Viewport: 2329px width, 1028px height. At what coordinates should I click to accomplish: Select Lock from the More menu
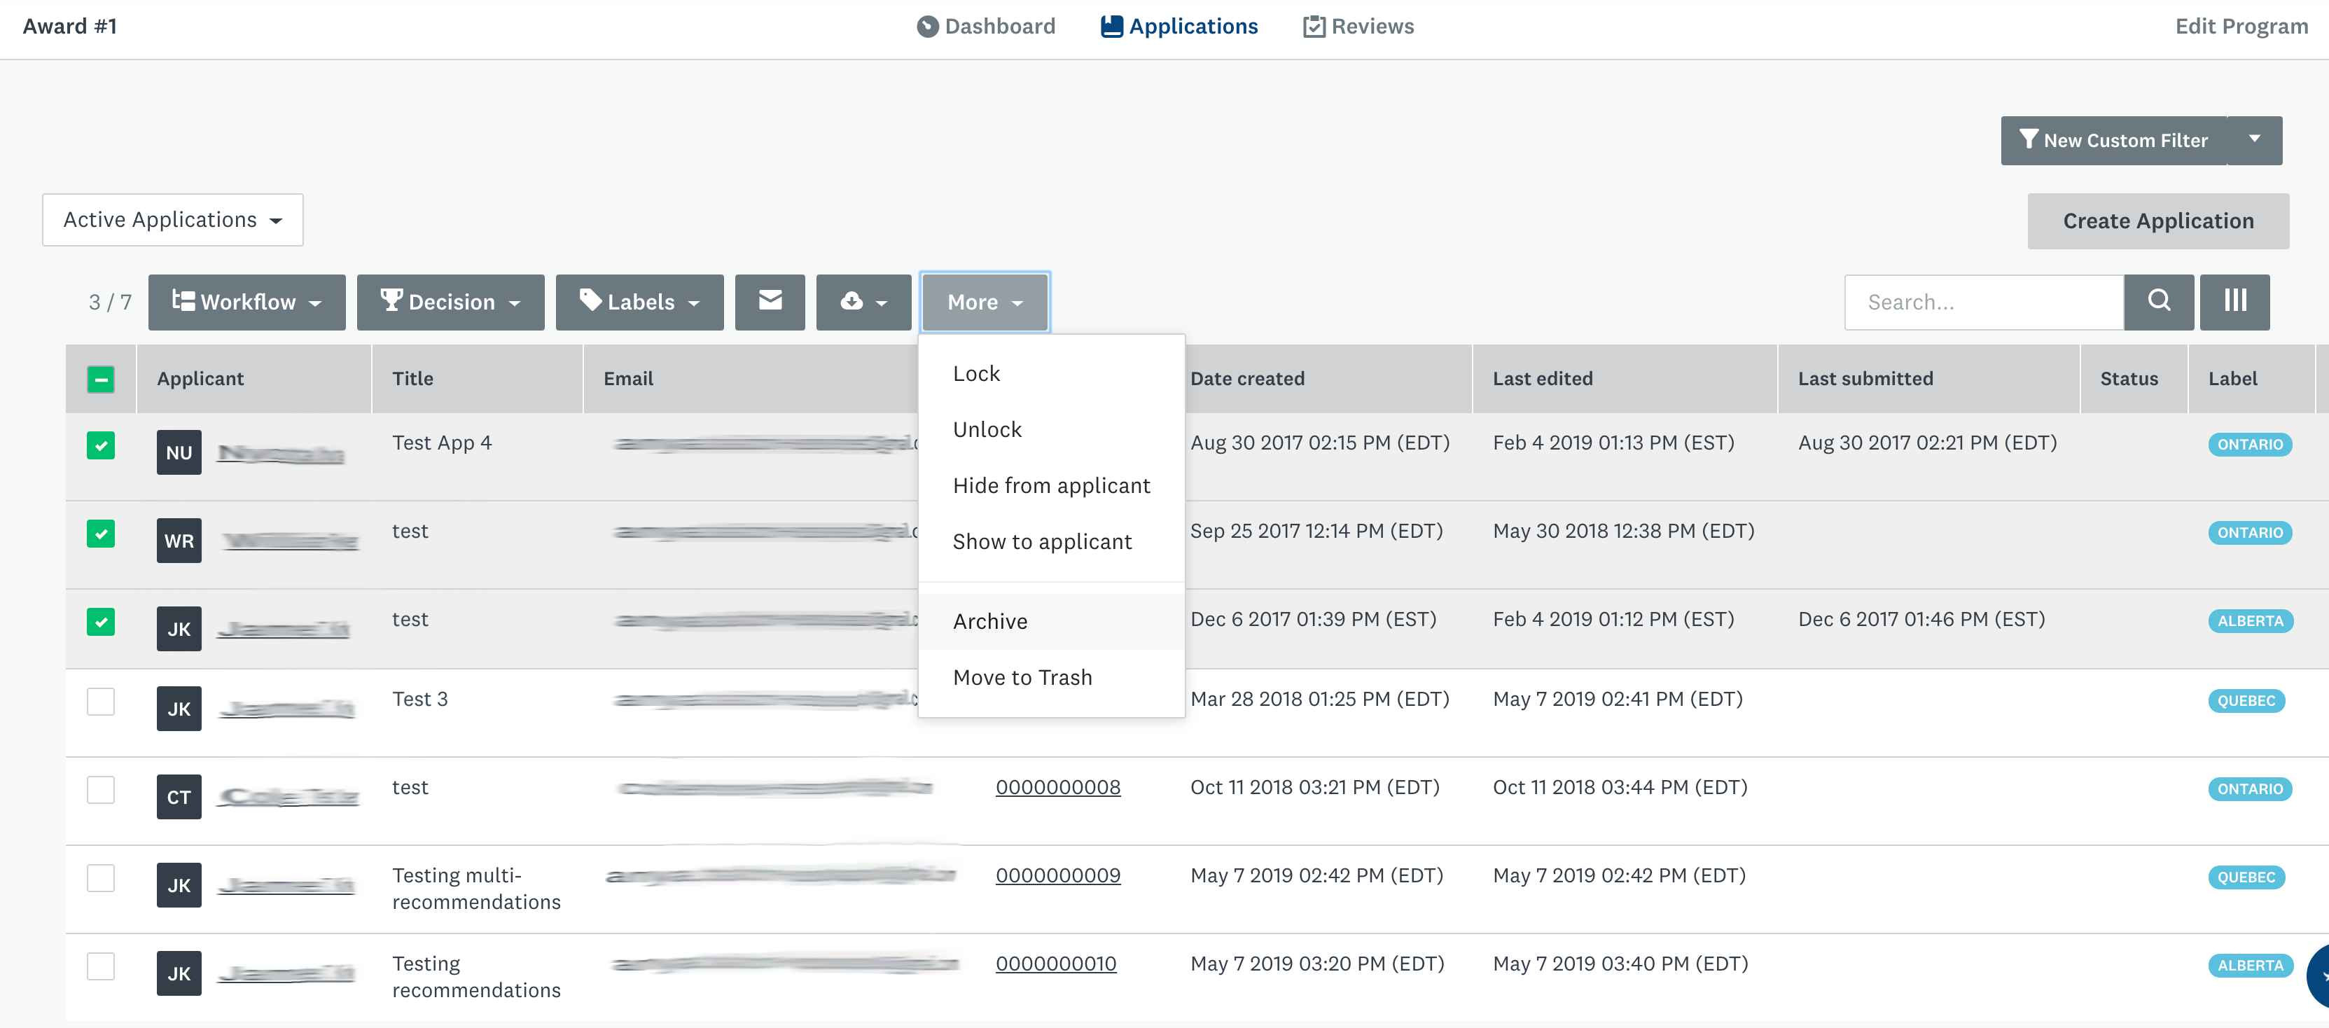point(1052,373)
